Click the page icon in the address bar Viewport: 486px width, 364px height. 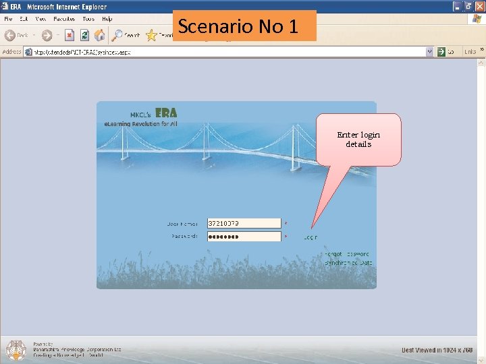click(x=28, y=52)
